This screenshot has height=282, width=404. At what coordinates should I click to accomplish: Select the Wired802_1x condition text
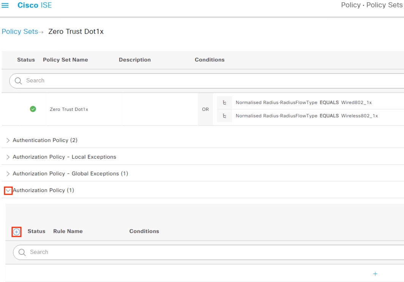303,102
